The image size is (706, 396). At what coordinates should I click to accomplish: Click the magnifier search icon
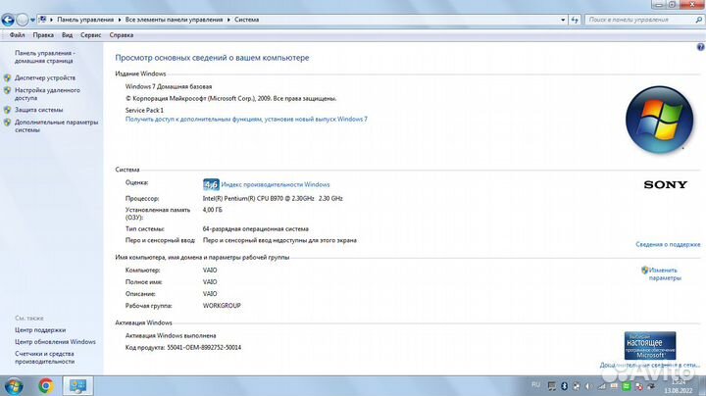click(x=699, y=20)
